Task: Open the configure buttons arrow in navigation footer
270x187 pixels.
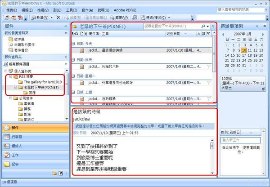Action: [x=66, y=173]
